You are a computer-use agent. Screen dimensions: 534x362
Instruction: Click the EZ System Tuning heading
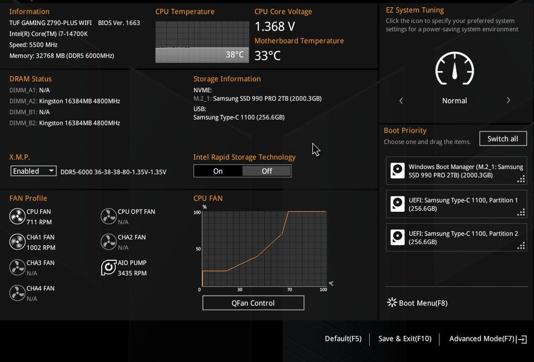pyautogui.click(x=415, y=10)
